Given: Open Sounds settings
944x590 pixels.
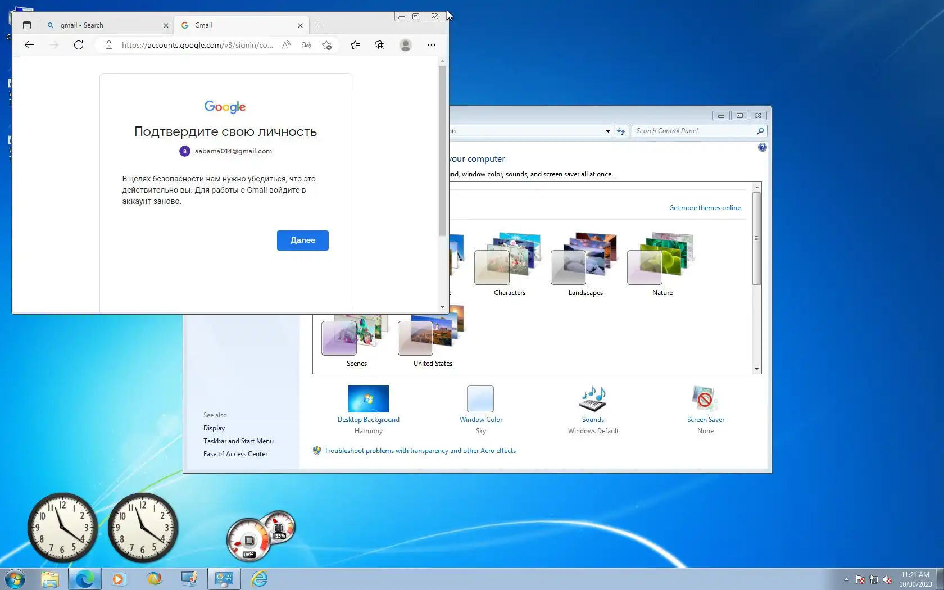Looking at the screenshot, I should [x=593, y=410].
